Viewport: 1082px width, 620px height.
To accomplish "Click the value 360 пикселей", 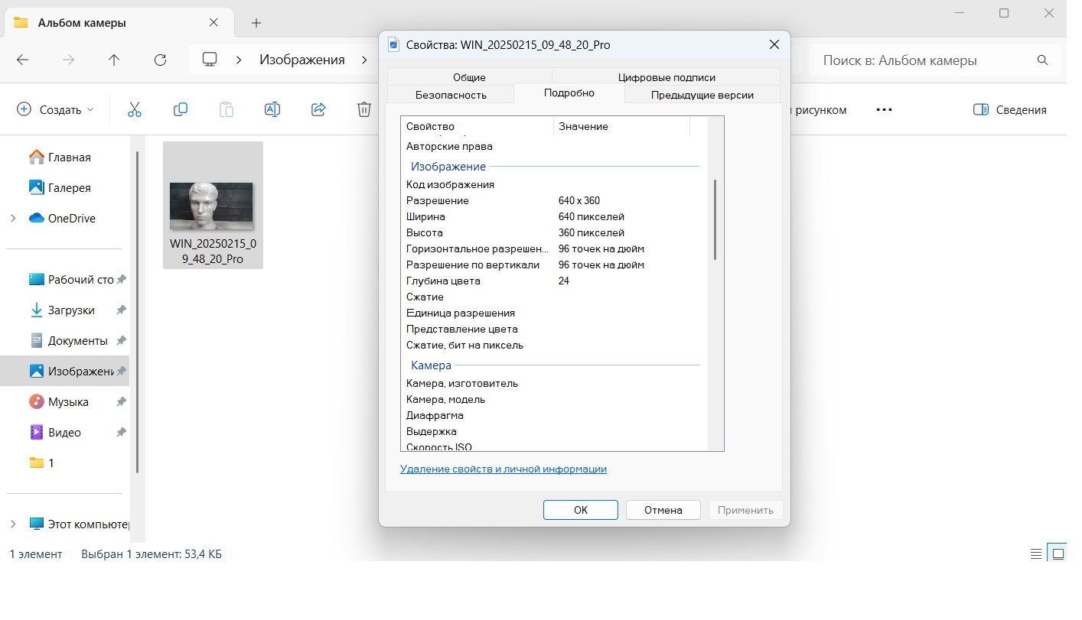I will [x=592, y=232].
